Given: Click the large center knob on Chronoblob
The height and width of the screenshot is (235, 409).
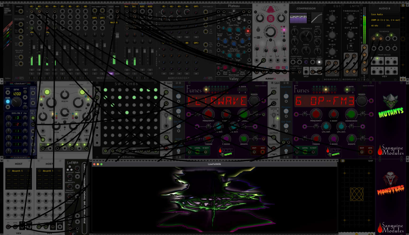Looking at the screenshot, I should tap(270, 32).
